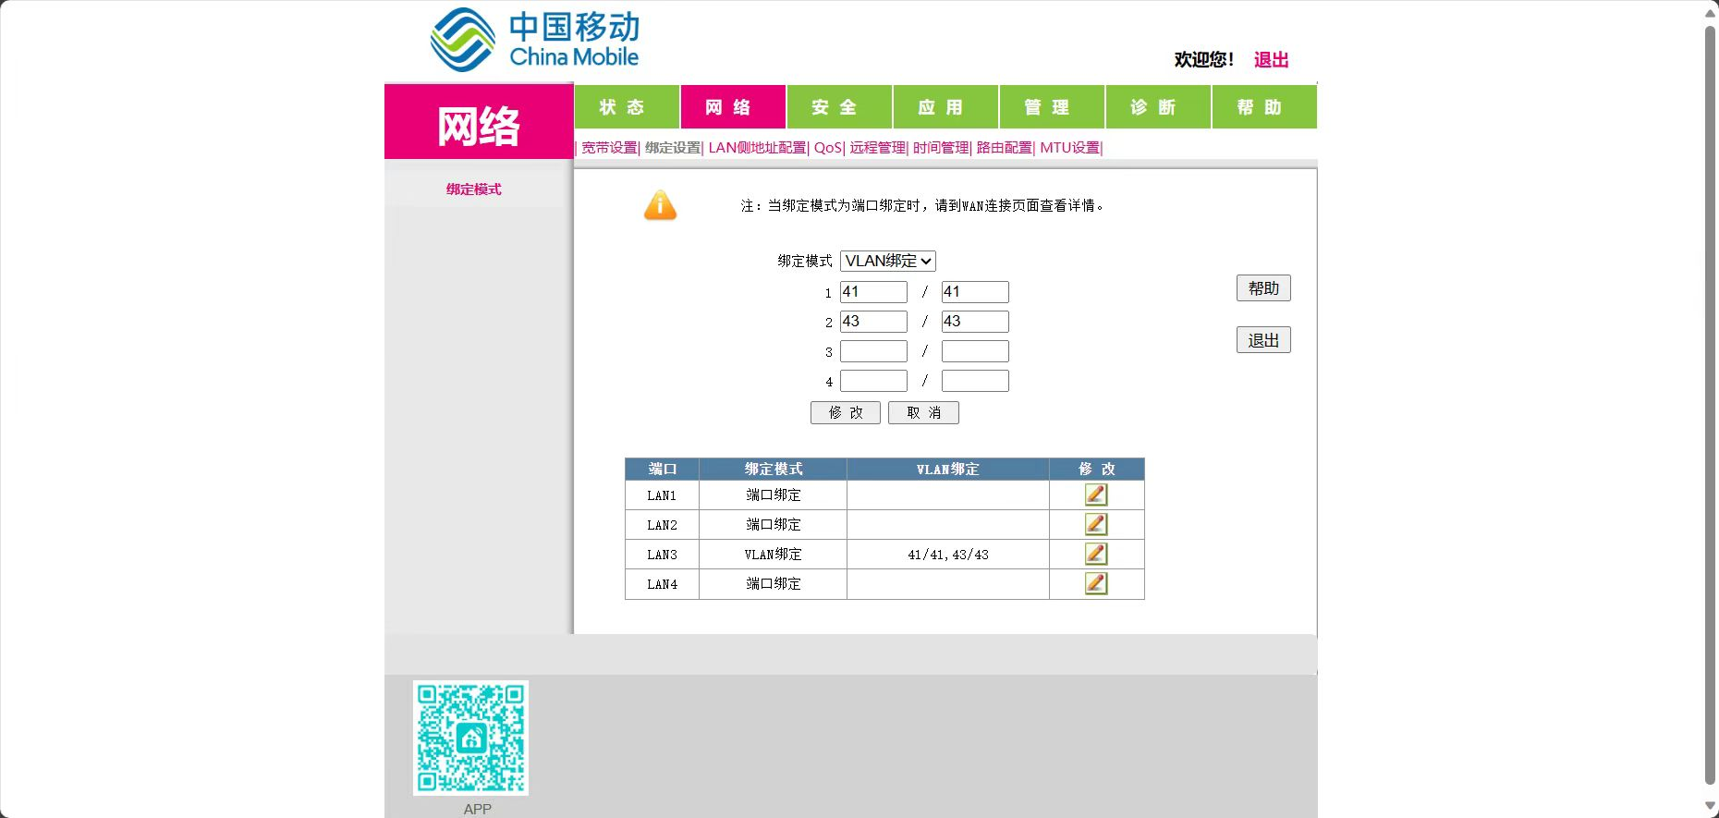Open the 路由配置 submenu link
This screenshot has width=1719, height=818.
tap(1004, 148)
